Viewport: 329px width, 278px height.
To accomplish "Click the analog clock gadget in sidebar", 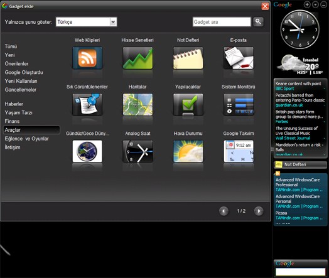I will tap(300, 29).
